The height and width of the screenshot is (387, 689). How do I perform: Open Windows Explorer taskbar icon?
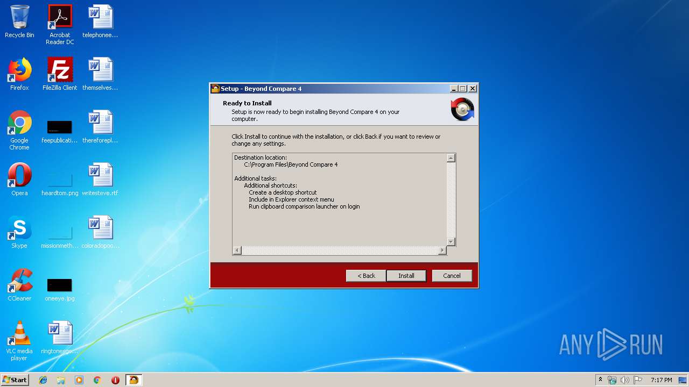click(x=61, y=380)
